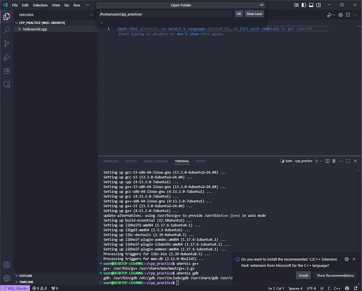Show more menus via ellipsis in menu bar

[88, 5]
